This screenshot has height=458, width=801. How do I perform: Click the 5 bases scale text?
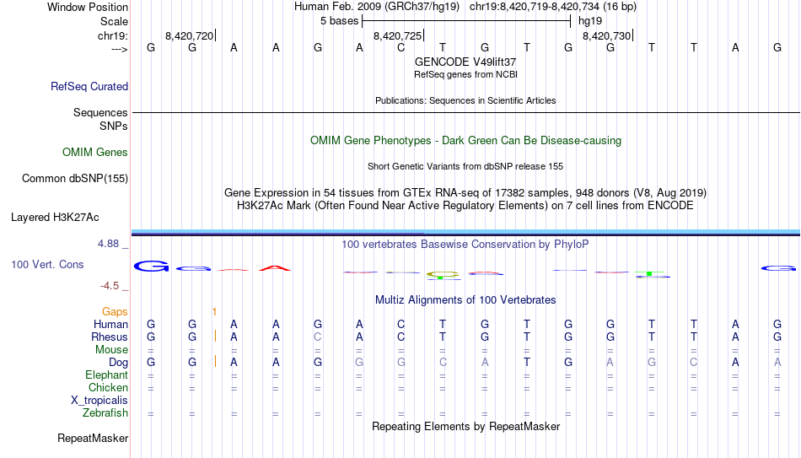click(x=339, y=21)
